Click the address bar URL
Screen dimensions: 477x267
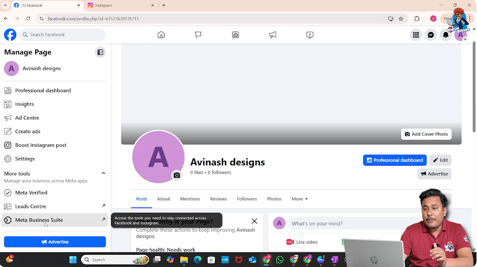93,19
